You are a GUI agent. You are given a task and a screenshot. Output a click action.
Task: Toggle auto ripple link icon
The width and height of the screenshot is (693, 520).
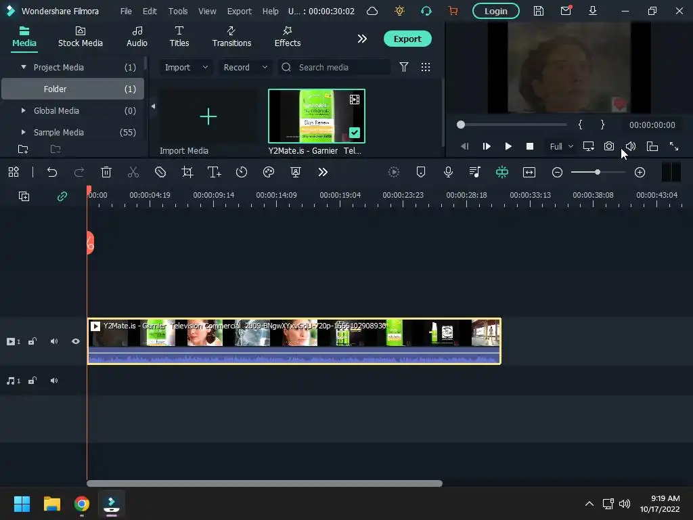coord(62,196)
